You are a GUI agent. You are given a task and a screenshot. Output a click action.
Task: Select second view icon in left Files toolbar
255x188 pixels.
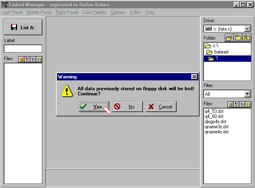[x=27, y=59]
